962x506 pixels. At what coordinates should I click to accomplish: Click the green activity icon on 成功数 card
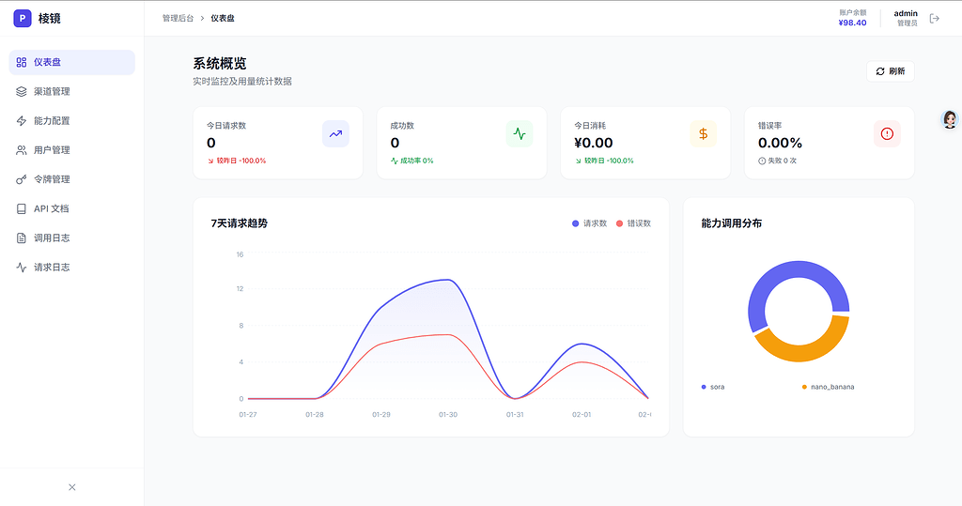[520, 133]
